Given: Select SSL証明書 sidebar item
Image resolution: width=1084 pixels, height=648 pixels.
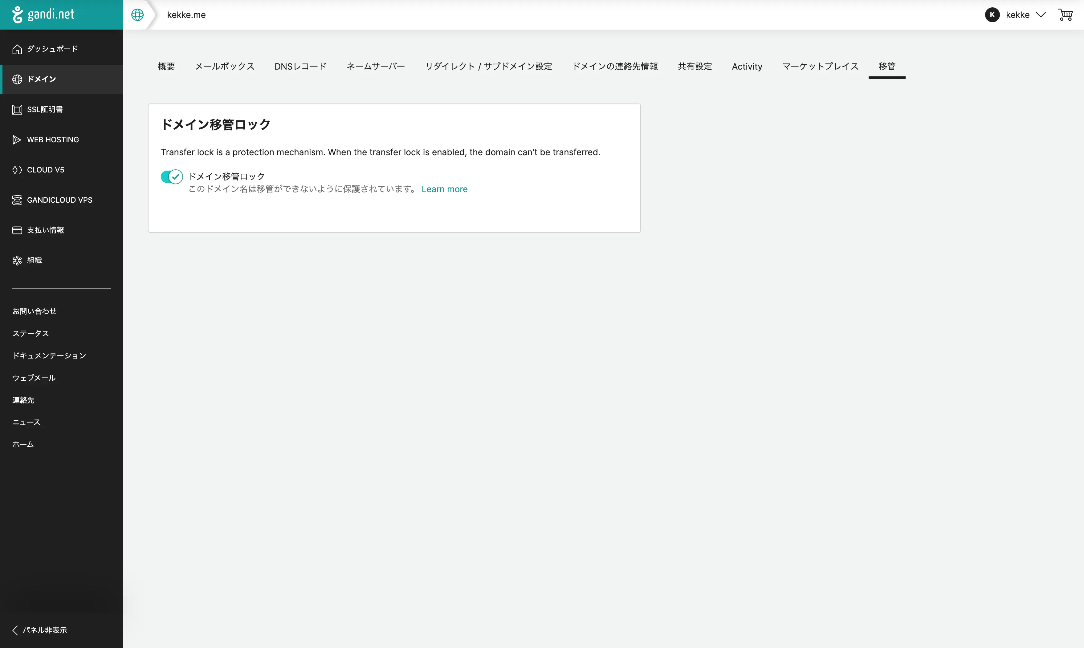Looking at the screenshot, I should [x=45, y=110].
